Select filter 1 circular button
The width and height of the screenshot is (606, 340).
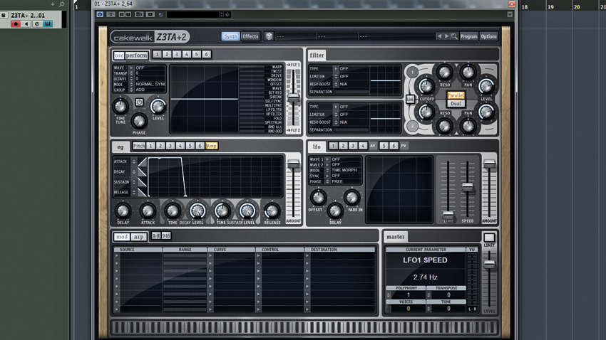point(412,72)
